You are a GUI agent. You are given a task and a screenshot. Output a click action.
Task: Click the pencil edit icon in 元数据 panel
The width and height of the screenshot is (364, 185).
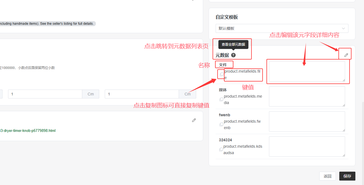[346, 55]
